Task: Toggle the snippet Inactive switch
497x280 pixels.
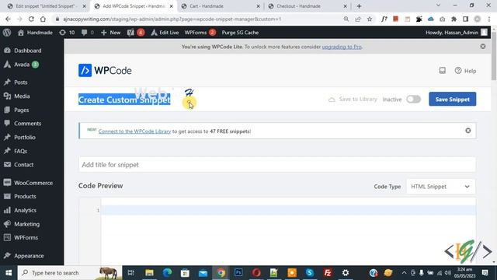Action: [x=413, y=100]
